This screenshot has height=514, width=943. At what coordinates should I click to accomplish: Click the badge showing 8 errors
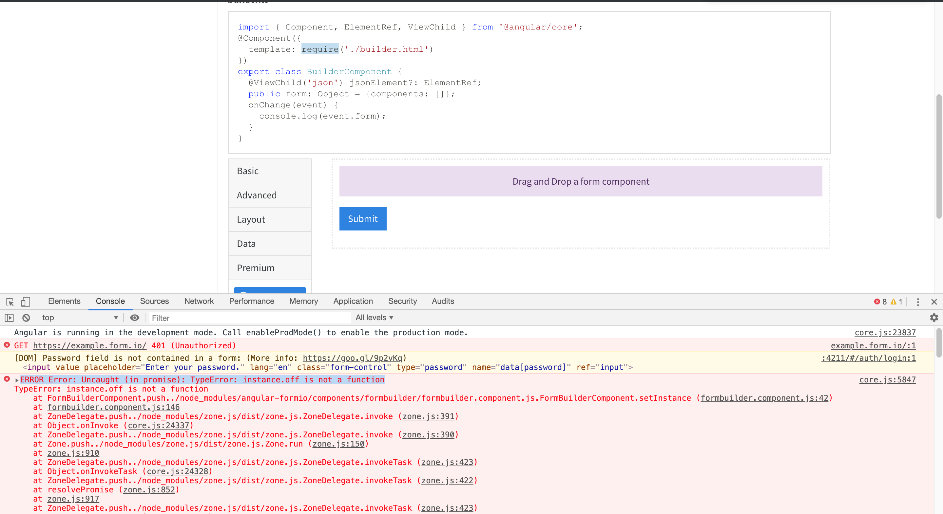[880, 302]
